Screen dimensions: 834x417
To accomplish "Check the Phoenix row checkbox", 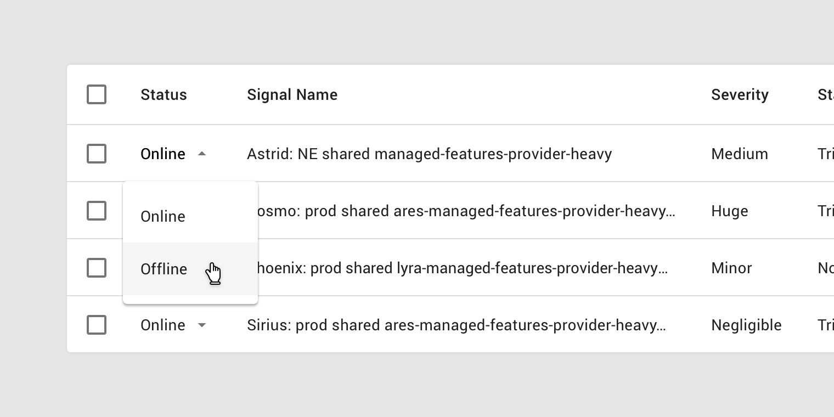I will 97,268.
